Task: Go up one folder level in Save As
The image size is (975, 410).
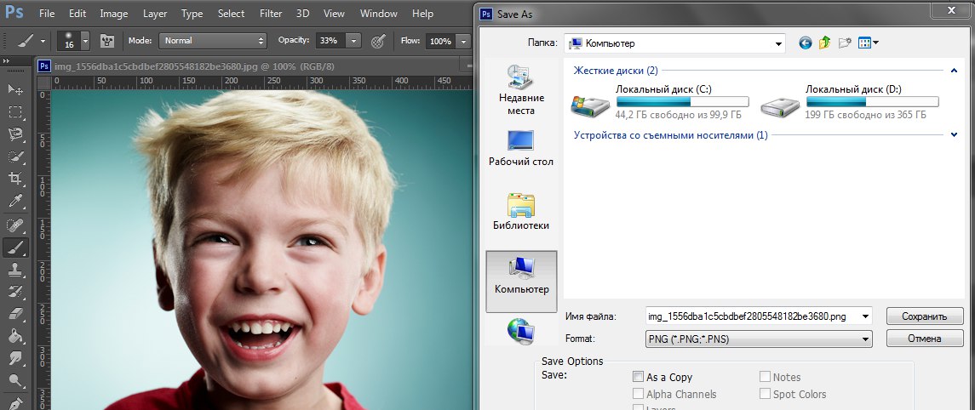Action: coord(824,43)
